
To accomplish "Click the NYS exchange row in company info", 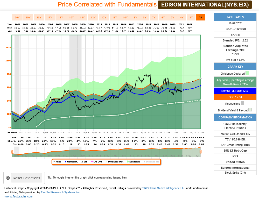I will tap(235, 156).
